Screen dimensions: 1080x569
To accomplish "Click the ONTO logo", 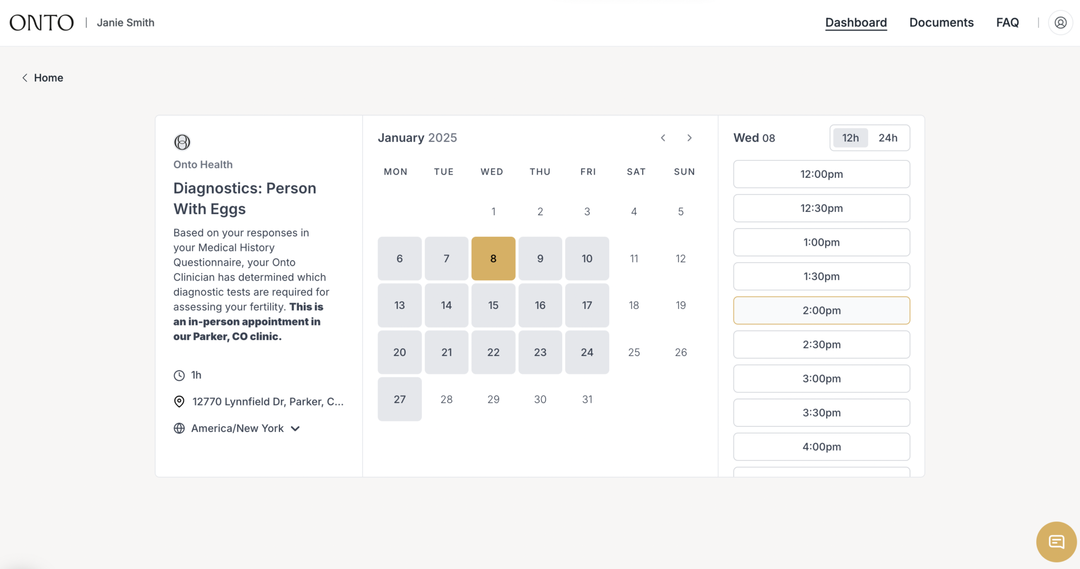I will 41,22.
